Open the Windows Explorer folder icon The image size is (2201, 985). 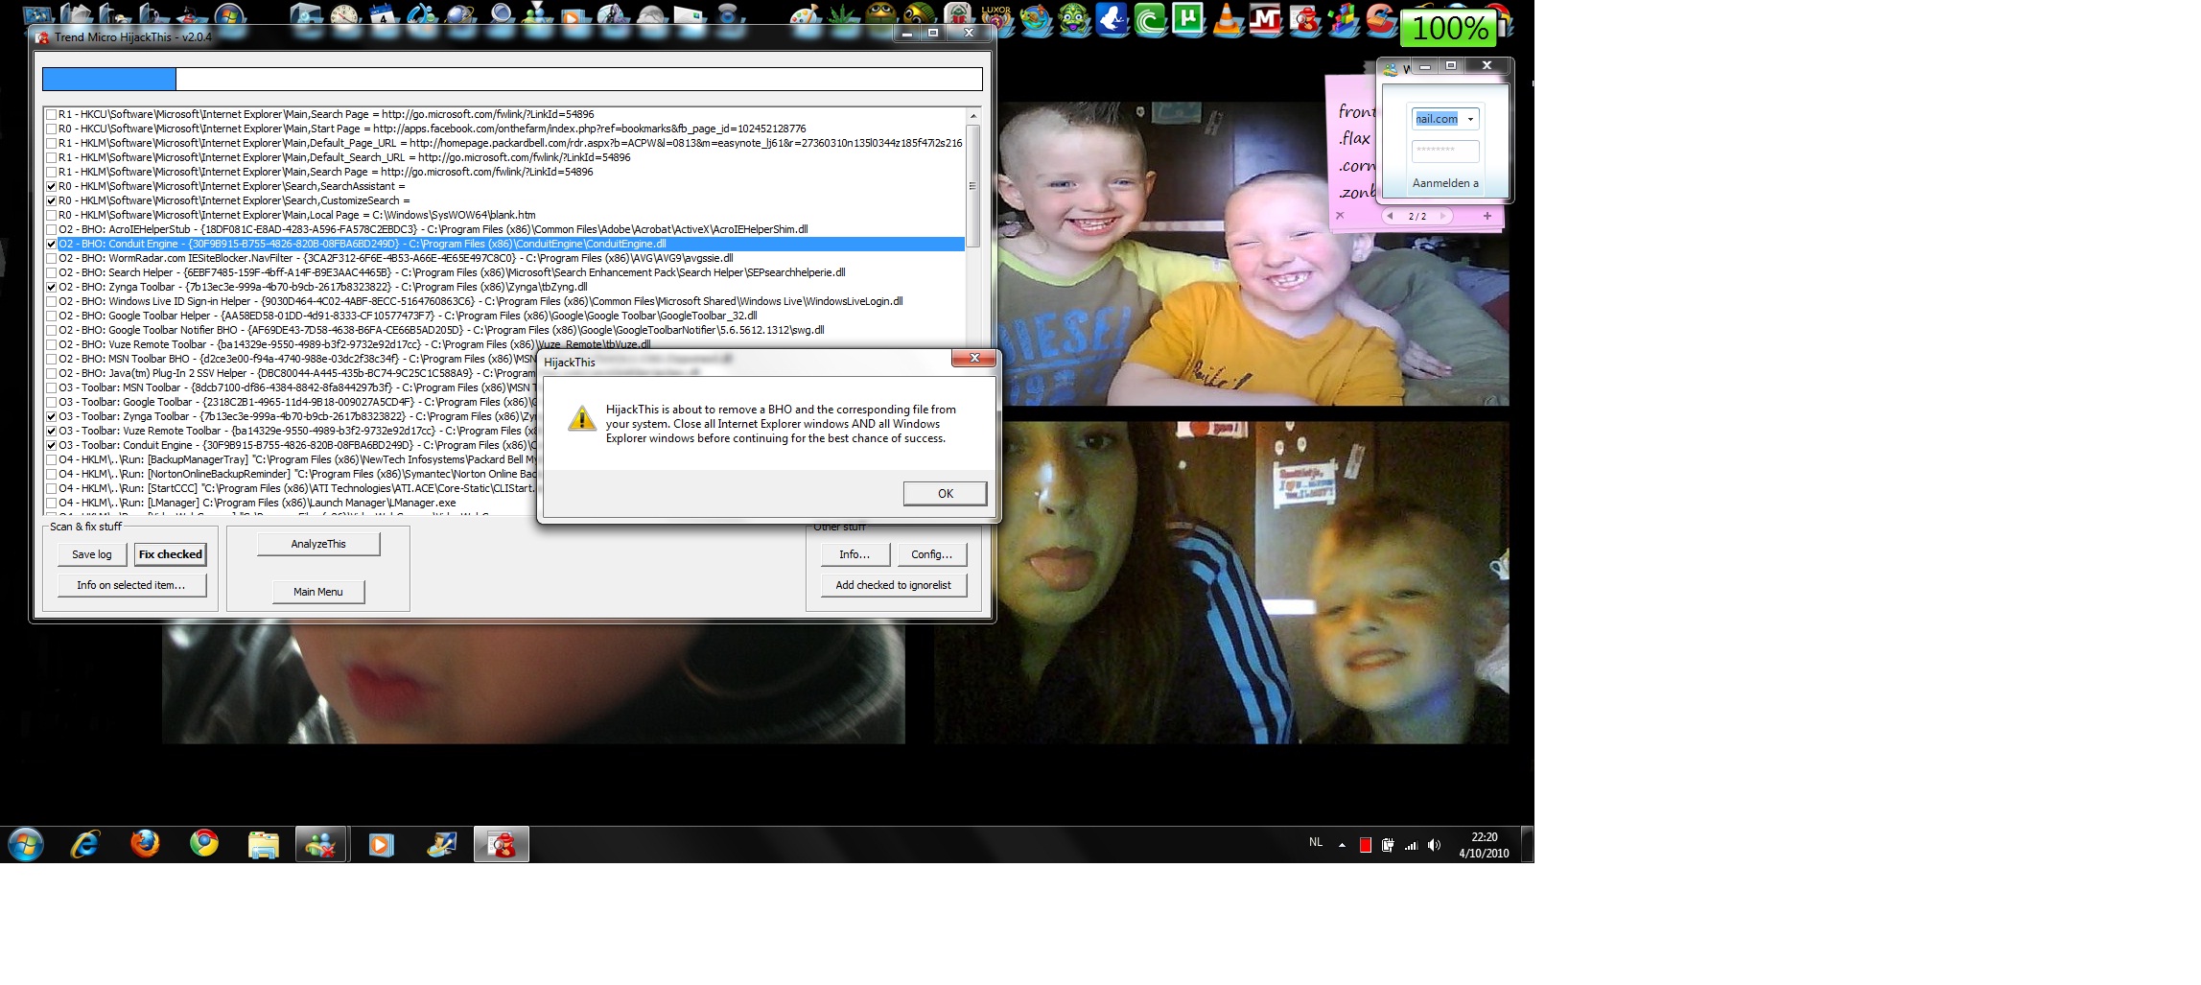tap(263, 845)
